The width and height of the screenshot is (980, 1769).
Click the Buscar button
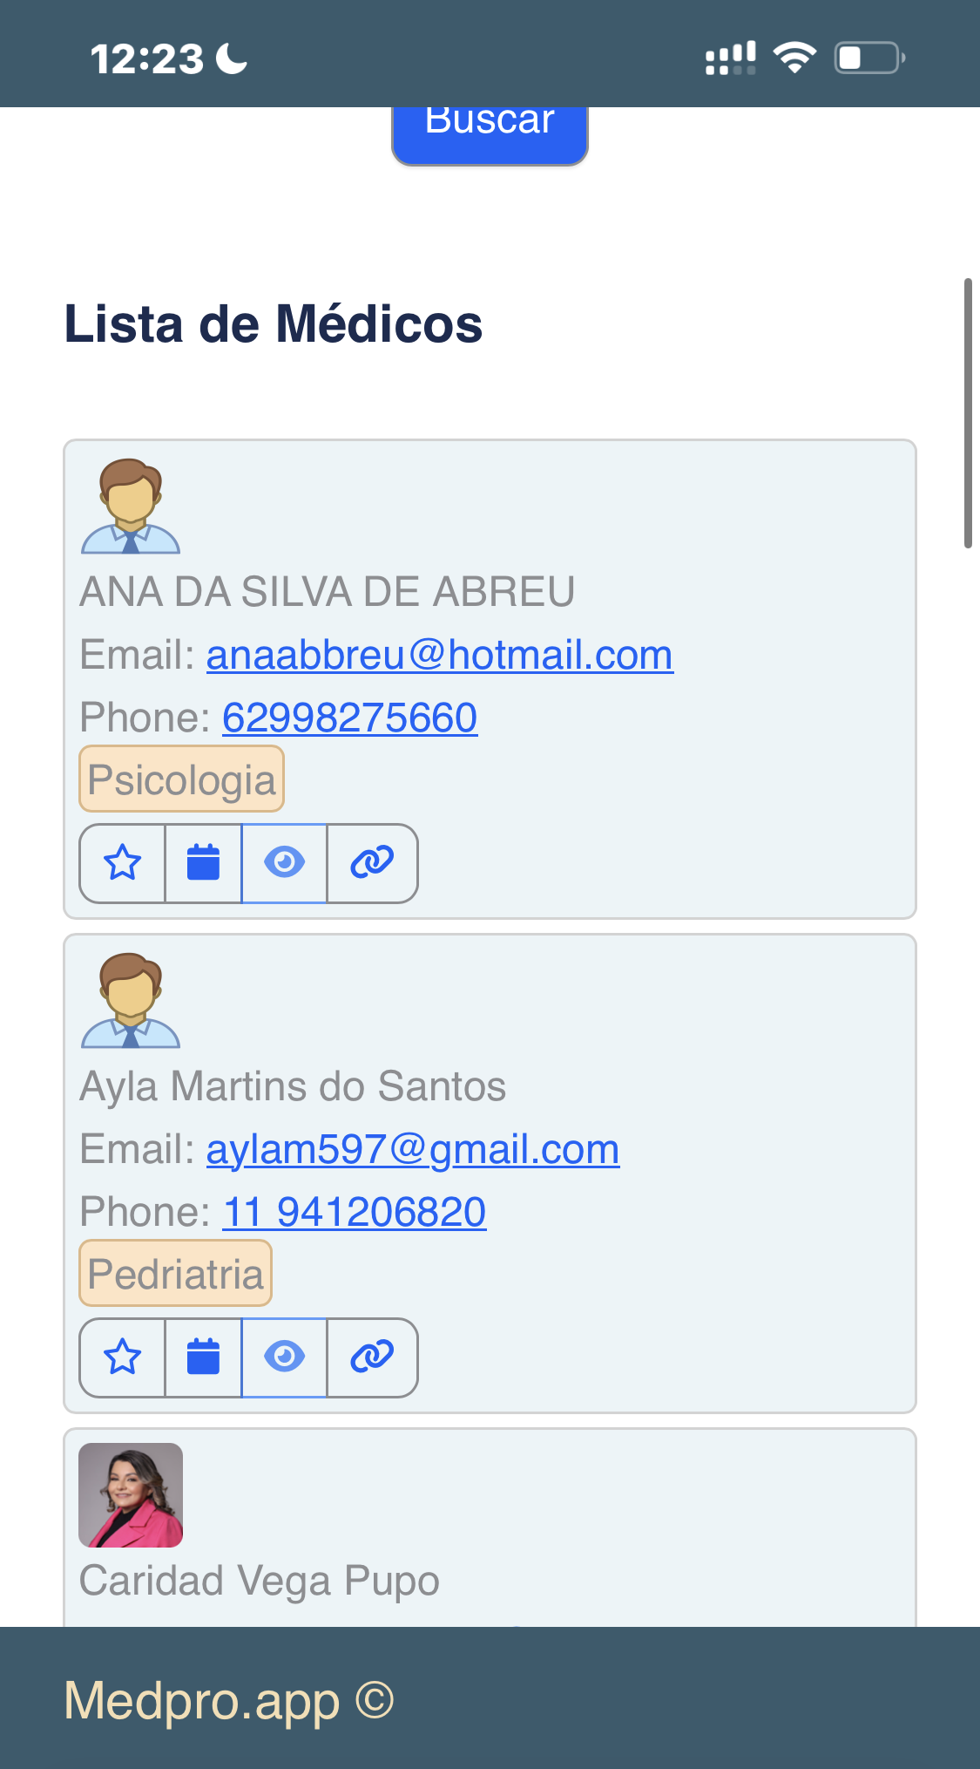click(x=490, y=134)
